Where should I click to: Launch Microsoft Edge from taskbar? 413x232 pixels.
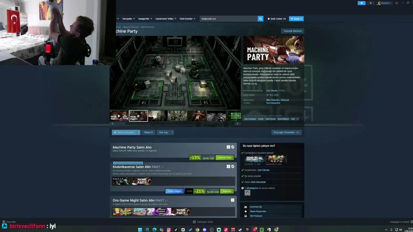click(x=154, y=230)
